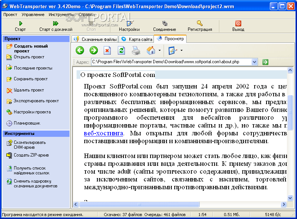Select the Просмотр tab
This screenshot has height=219, width=297.
pos(171,39)
